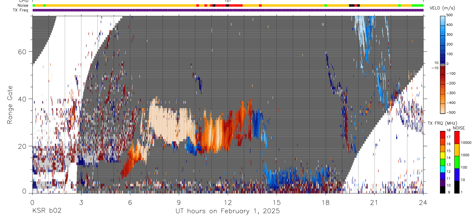Click the TX FRQ legend label "18"

[x=448, y=131]
